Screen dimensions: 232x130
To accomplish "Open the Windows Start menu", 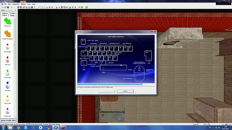I will click(x=3, y=127).
